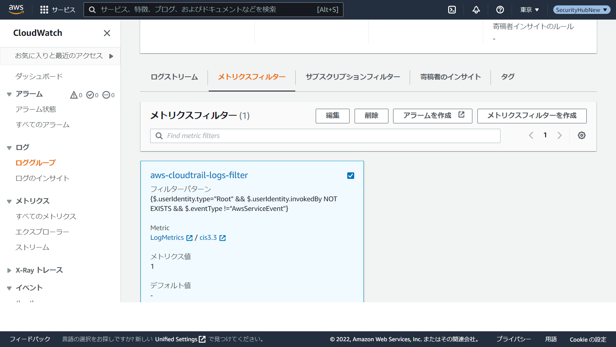Click the in-alarm triangle status icon
616x347 pixels.
click(74, 95)
